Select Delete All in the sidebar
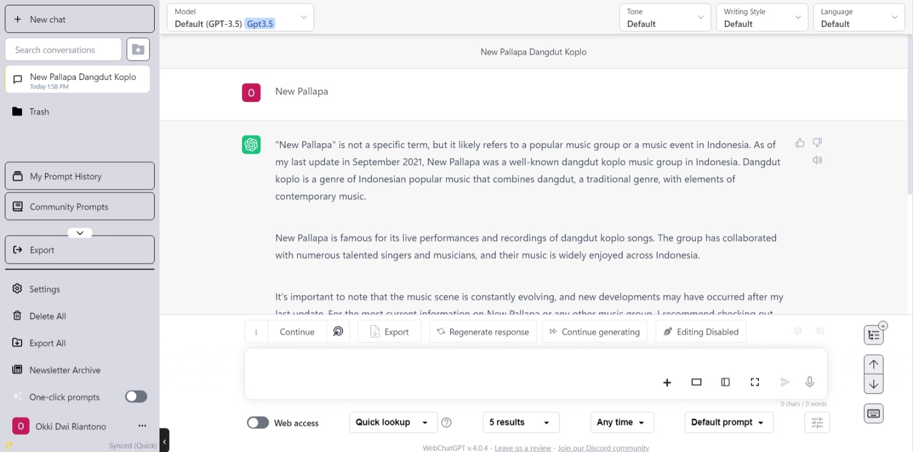This screenshot has height=452, width=913. coord(79,316)
